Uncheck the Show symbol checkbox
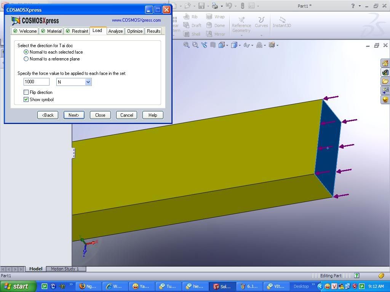Image resolution: width=390 pixels, height=292 pixels. [26, 100]
